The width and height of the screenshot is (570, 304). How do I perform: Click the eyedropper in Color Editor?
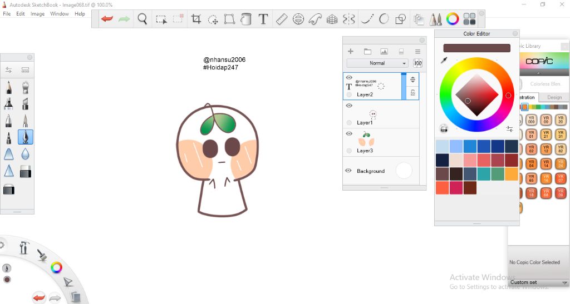[x=444, y=60]
